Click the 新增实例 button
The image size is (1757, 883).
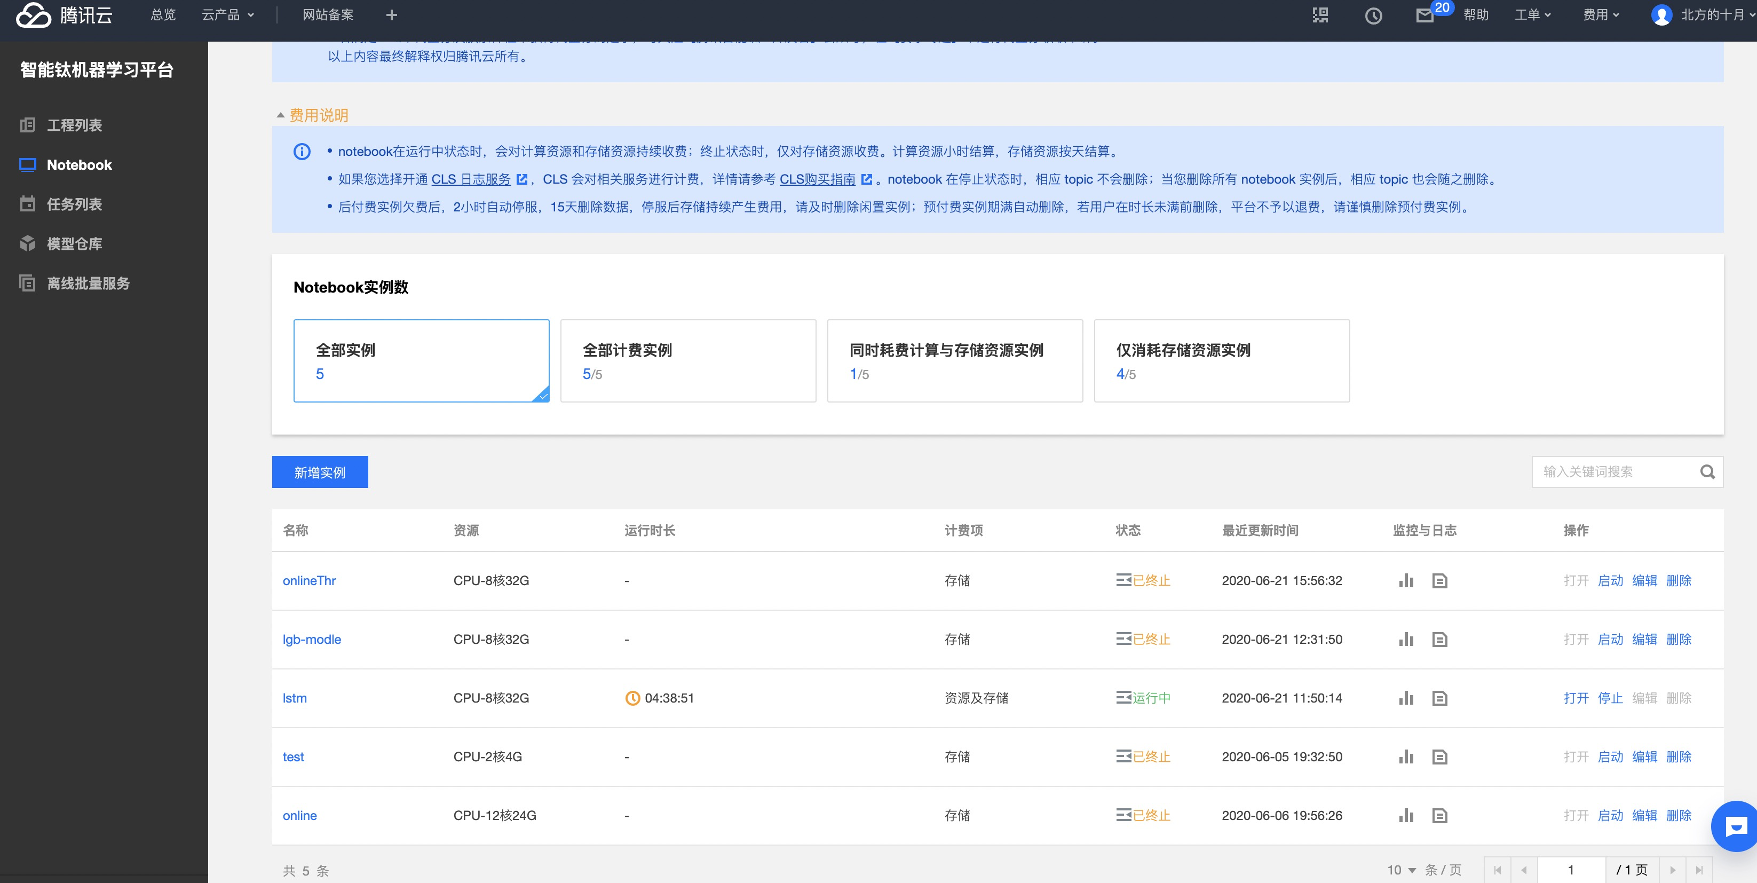click(320, 471)
